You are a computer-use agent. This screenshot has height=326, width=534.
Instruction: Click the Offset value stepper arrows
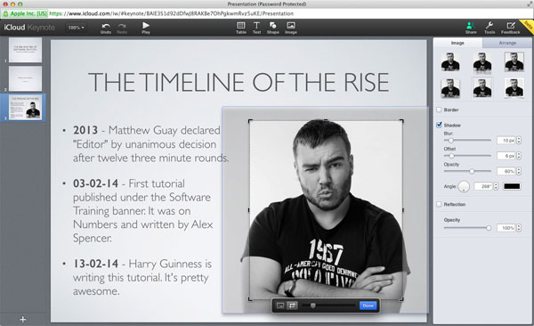pyautogui.click(x=519, y=156)
